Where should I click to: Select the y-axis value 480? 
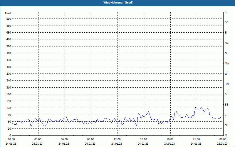(x=9, y=26)
